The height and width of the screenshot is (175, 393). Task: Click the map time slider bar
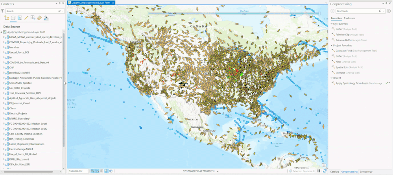pos(233,13)
